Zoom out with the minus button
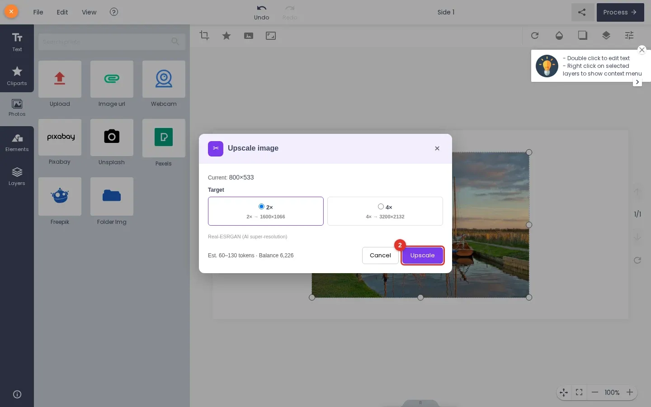 [x=595, y=393]
